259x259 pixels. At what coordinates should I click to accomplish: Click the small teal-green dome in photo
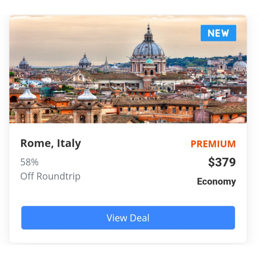click(x=149, y=61)
